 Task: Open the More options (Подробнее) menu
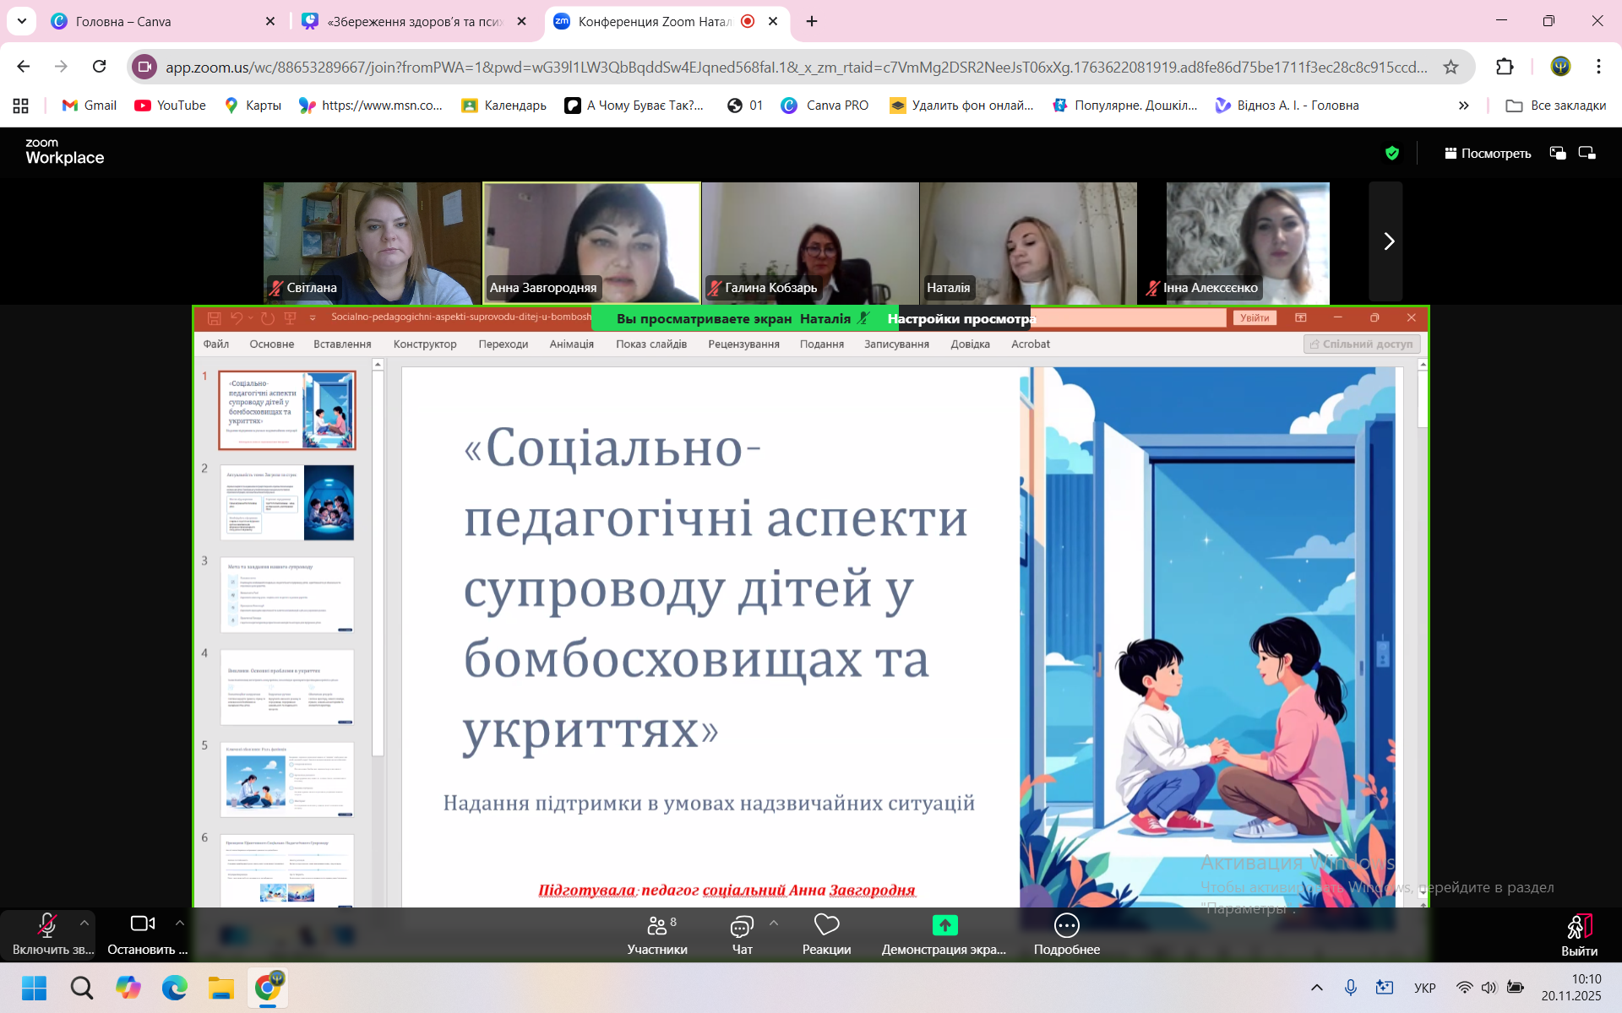tap(1066, 934)
